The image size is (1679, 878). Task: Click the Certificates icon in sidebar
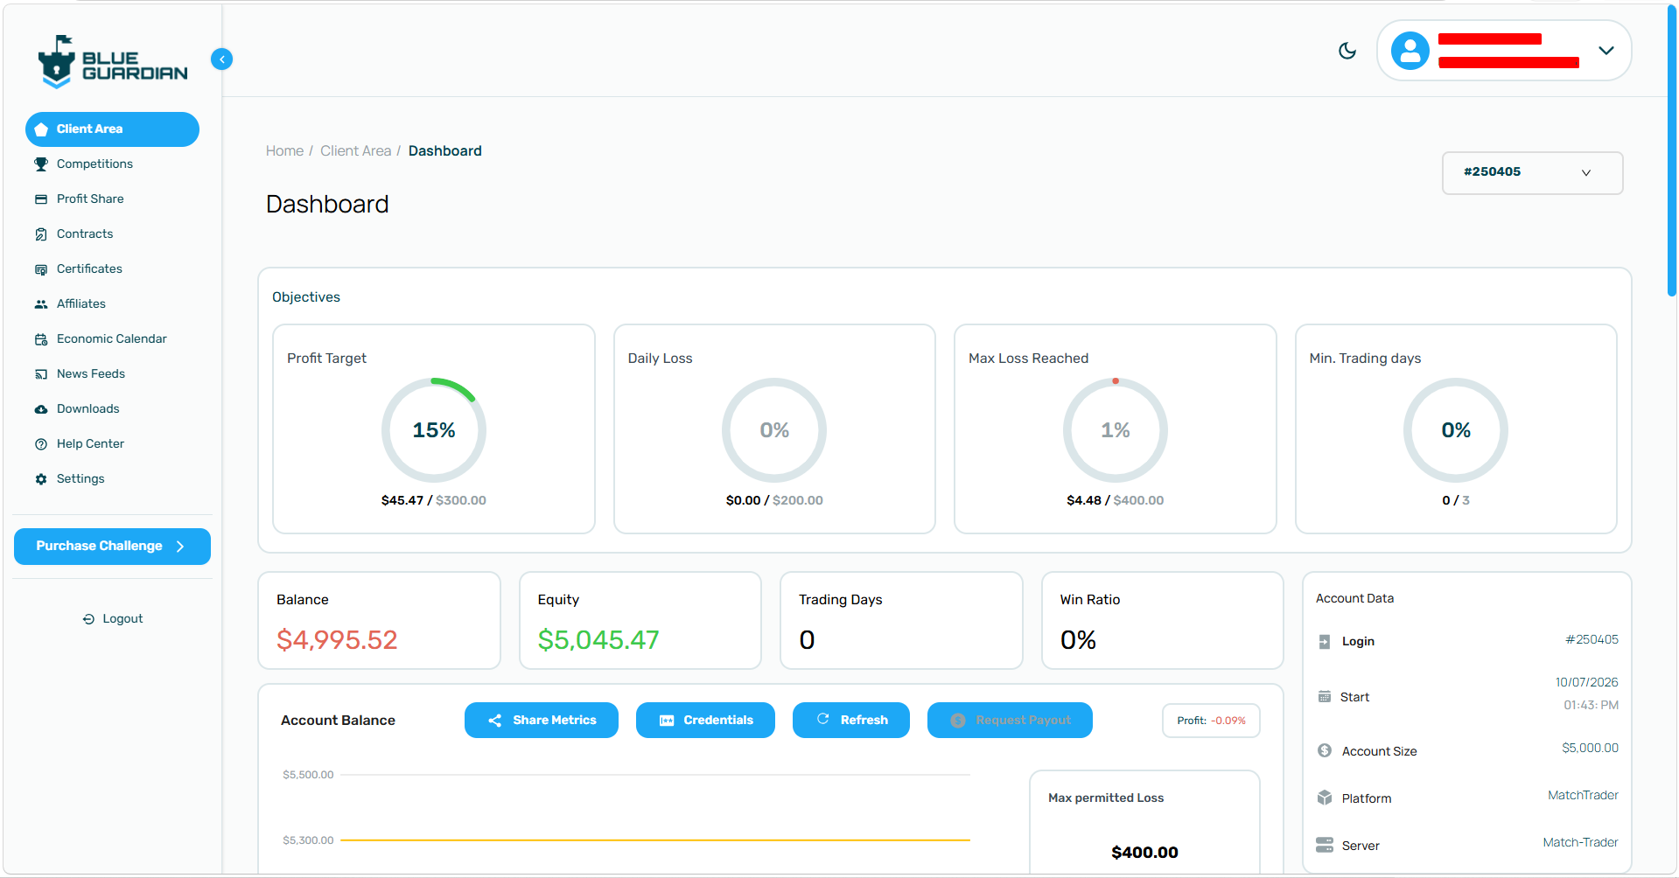click(41, 269)
